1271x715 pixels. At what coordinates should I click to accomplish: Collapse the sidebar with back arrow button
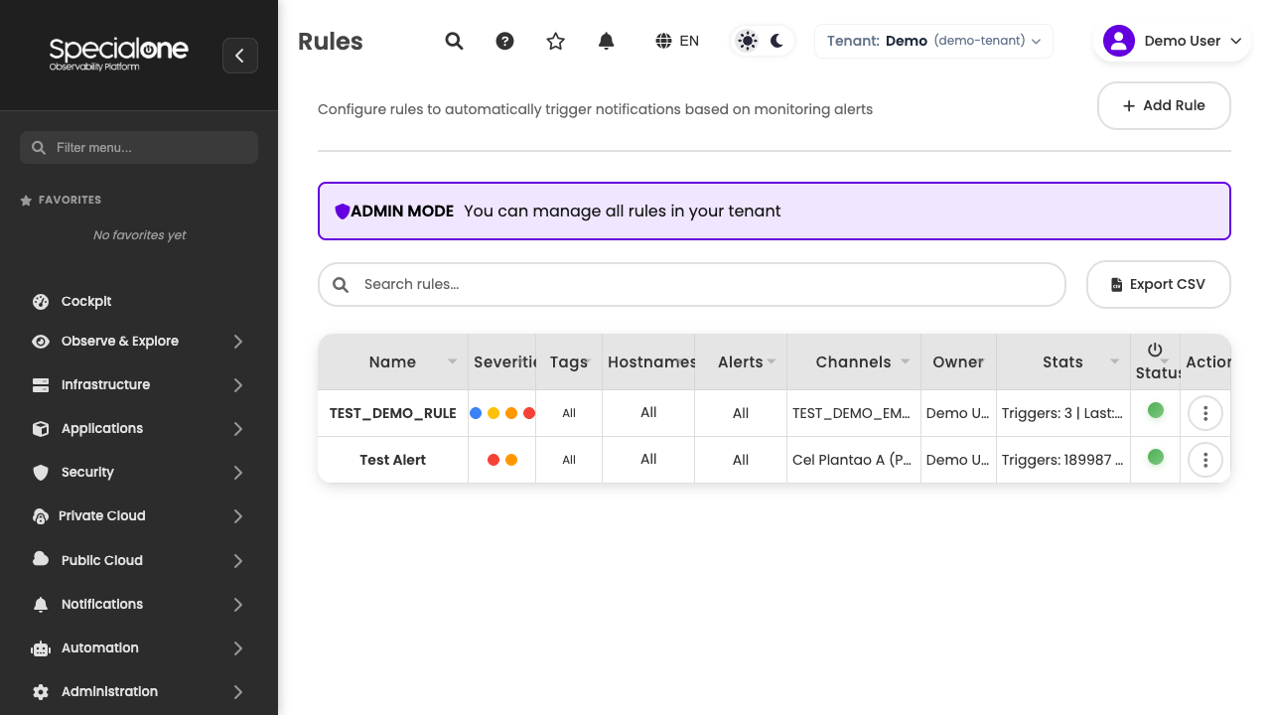pos(240,56)
